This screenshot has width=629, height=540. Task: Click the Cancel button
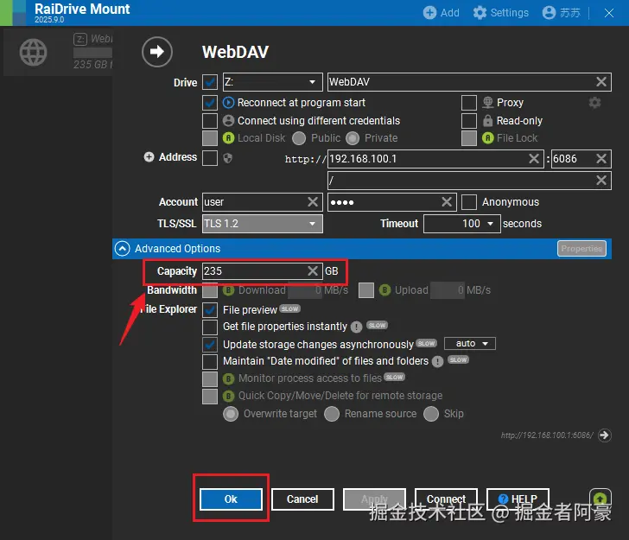coord(302,499)
